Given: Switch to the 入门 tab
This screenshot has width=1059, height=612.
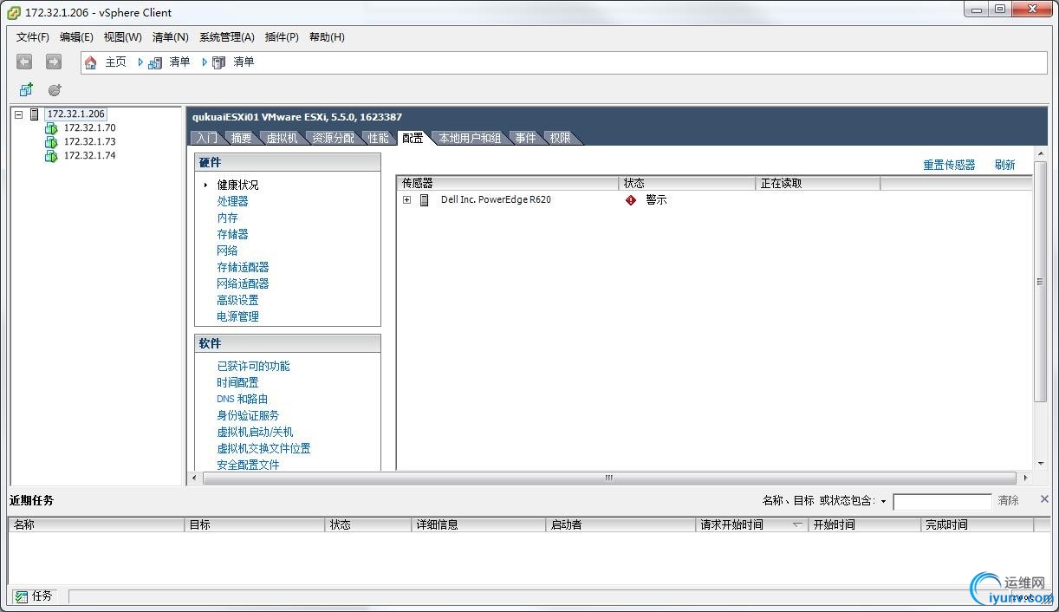Looking at the screenshot, I should [206, 138].
